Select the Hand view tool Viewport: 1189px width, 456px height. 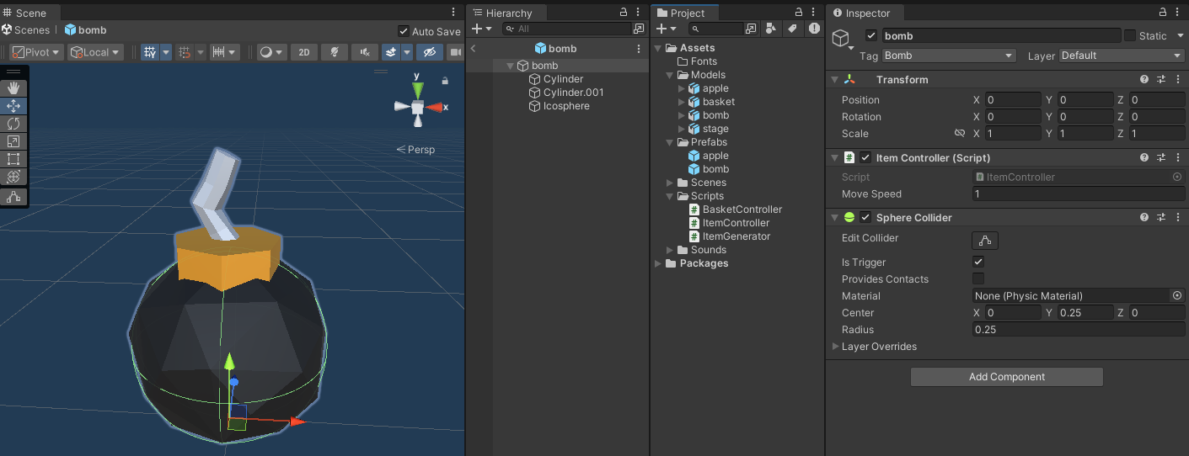pos(13,87)
